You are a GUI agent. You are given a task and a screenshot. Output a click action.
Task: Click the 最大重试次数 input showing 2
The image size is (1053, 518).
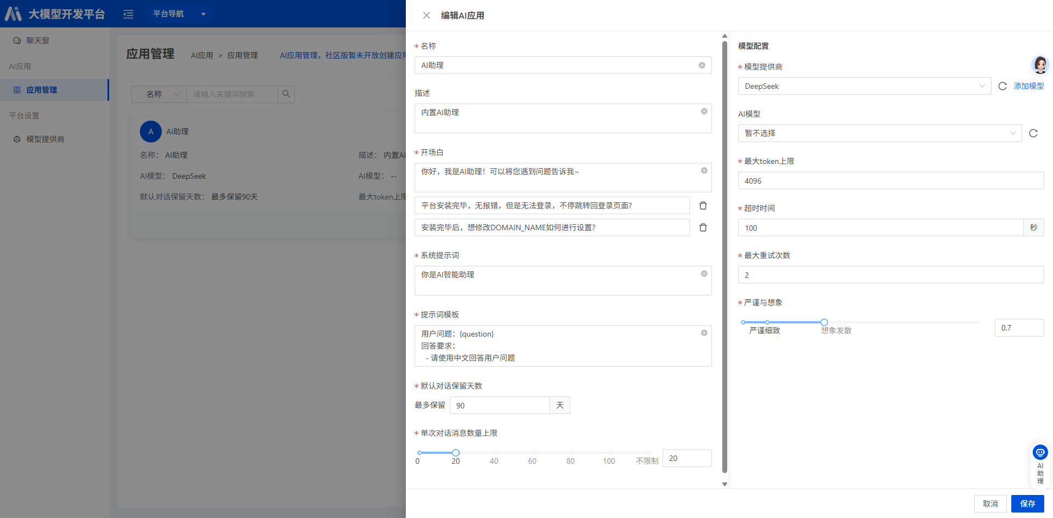(x=891, y=275)
